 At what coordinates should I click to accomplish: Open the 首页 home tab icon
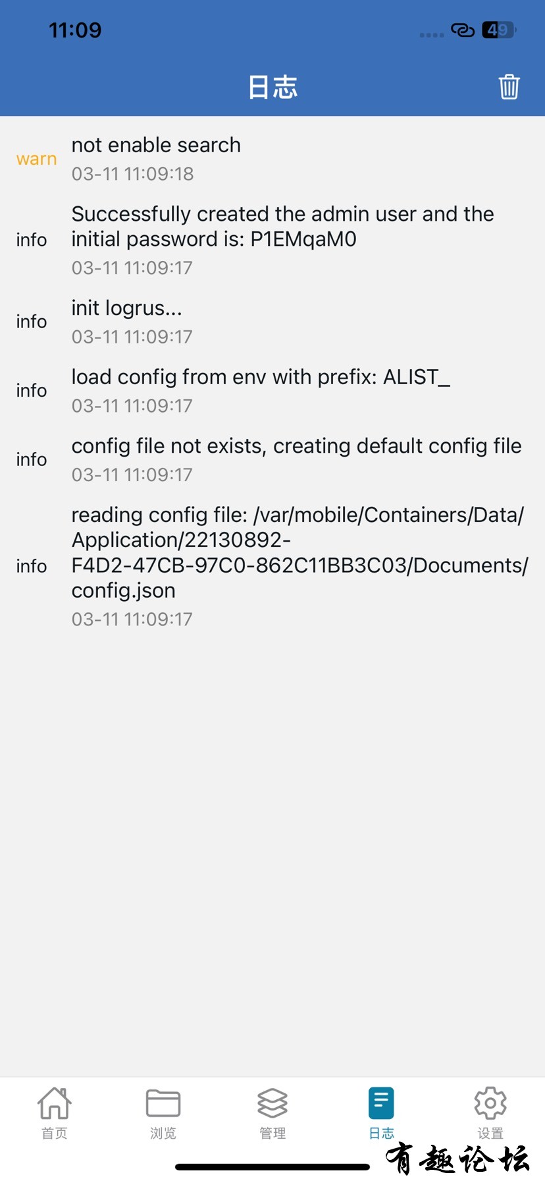pos(54,1103)
